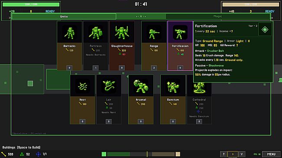Click the Fortress shield unit icon
Screen dimensions: 282x158
pyautogui.click(x=96, y=33)
